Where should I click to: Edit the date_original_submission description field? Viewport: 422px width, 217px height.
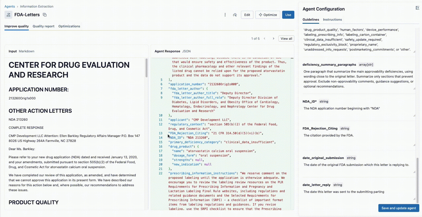coord(359,168)
